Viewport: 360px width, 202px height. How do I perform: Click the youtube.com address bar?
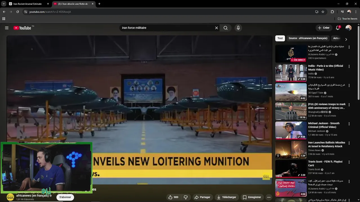pyautogui.click(x=169, y=12)
